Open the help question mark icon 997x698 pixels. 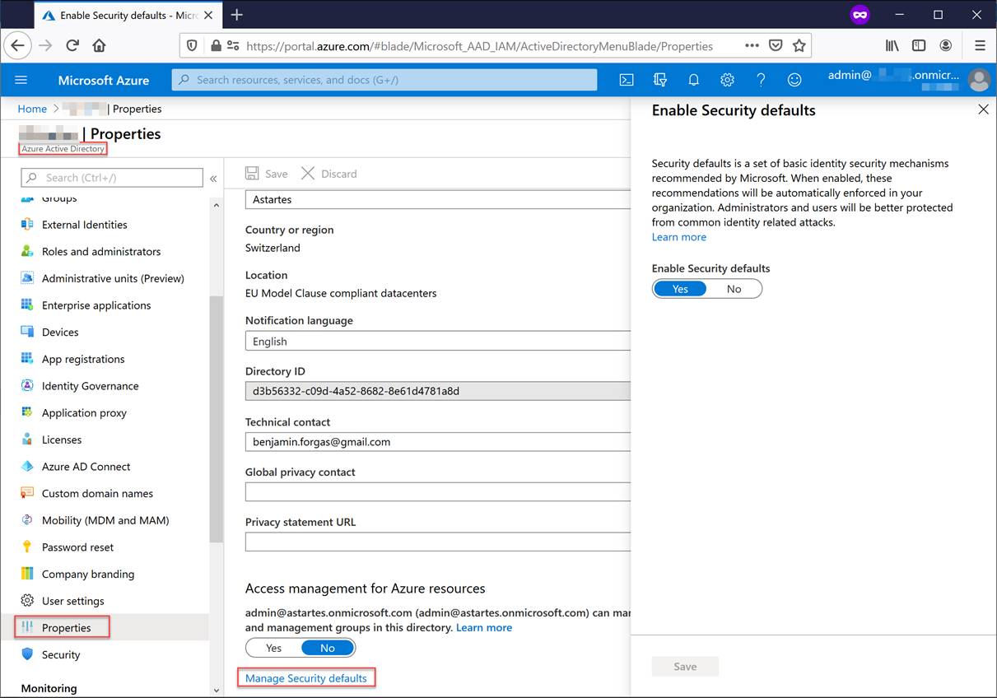(x=761, y=80)
